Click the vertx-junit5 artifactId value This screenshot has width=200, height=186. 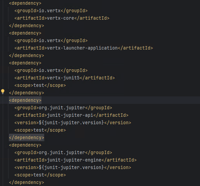coord(63,78)
